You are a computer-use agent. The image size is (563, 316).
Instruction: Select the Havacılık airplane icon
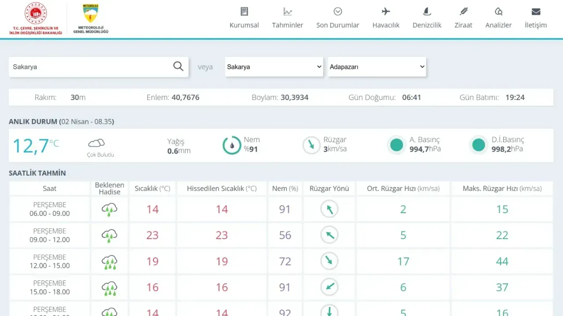coord(386,11)
